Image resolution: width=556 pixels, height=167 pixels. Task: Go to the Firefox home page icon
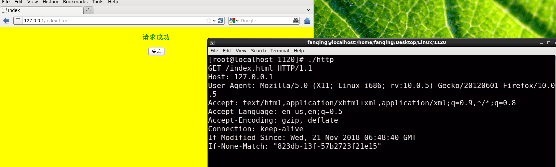point(307,21)
